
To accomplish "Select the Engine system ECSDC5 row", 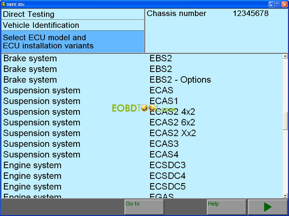I will [x=142, y=187].
